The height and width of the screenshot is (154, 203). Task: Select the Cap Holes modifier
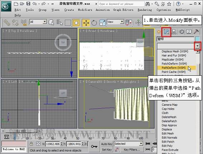[x=168, y=109]
